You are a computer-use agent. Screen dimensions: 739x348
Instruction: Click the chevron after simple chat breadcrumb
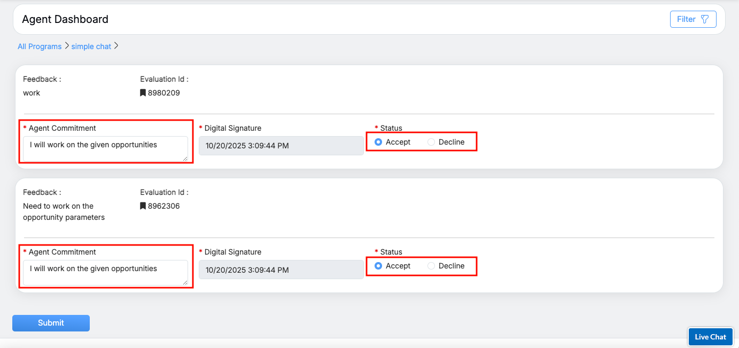[116, 46]
